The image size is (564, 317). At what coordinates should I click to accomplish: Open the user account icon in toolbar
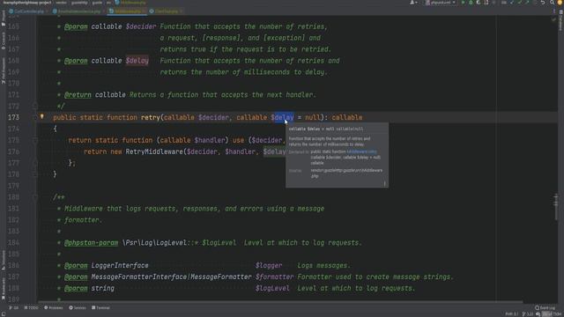[413, 3]
